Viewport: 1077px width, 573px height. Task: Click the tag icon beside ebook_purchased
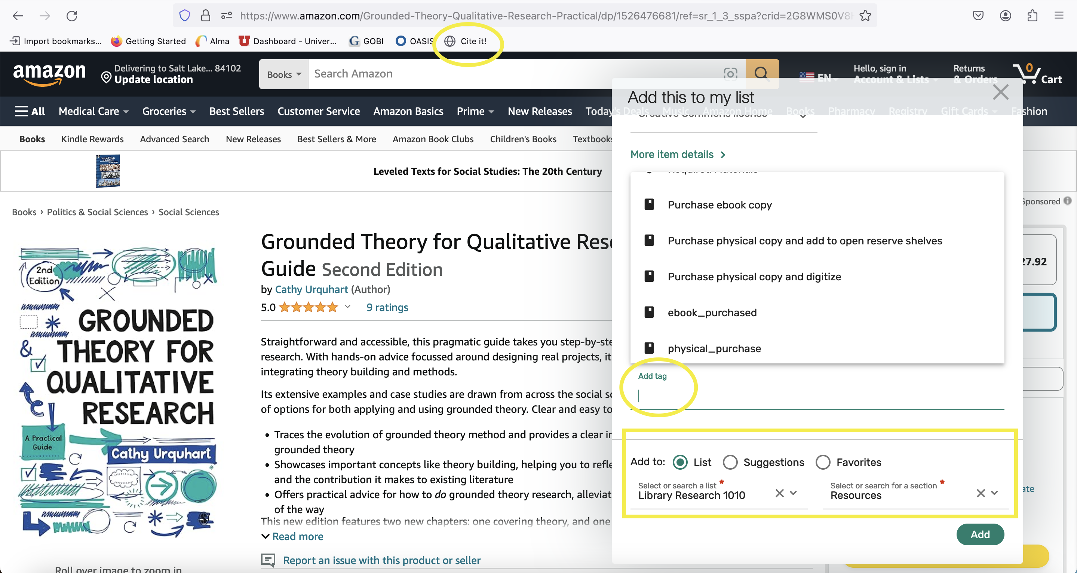pos(649,312)
